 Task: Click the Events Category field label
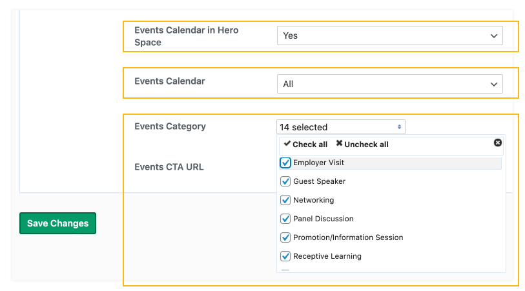170,126
